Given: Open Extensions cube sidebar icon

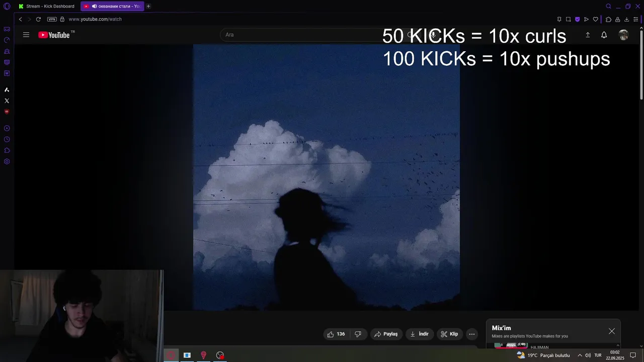Looking at the screenshot, I should [x=7, y=150].
